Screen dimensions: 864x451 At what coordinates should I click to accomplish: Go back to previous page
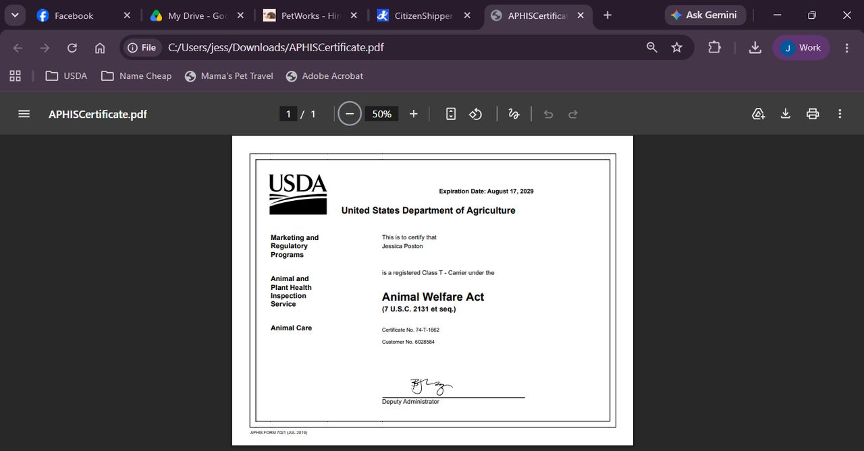18,48
